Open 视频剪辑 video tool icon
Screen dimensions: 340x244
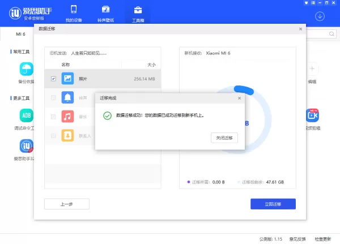[x=312, y=115]
